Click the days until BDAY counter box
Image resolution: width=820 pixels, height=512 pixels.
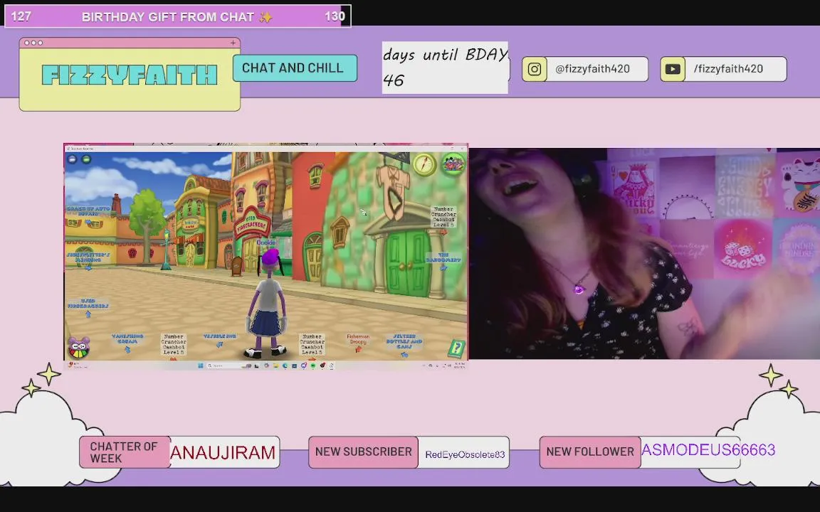pyautogui.click(x=445, y=68)
